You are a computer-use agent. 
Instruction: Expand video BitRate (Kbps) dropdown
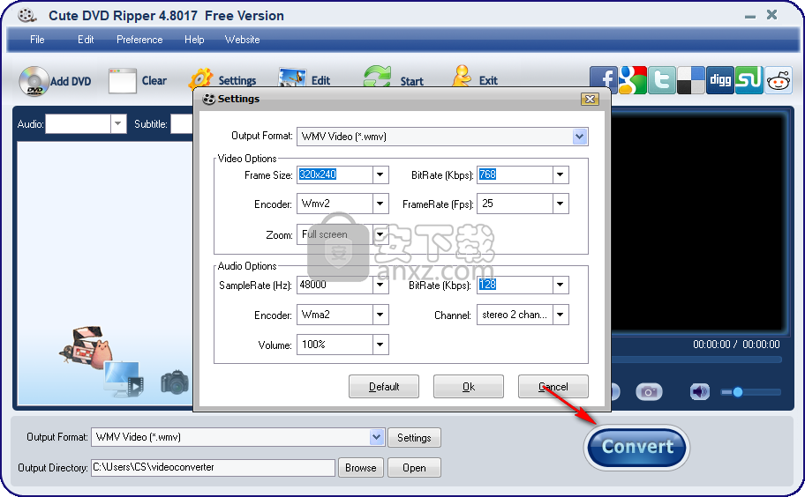coord(560,174)
